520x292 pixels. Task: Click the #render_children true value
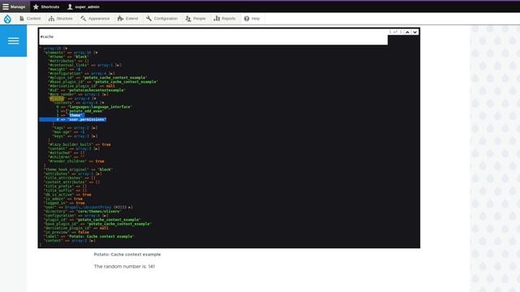point(100,161)
